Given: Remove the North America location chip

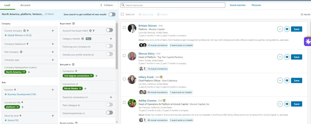Looking at the screenshot, I should click(24, 72).
